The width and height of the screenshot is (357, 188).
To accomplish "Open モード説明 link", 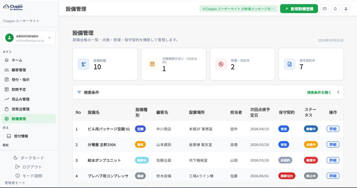I will pyautogui.click(x=29, y=176).
